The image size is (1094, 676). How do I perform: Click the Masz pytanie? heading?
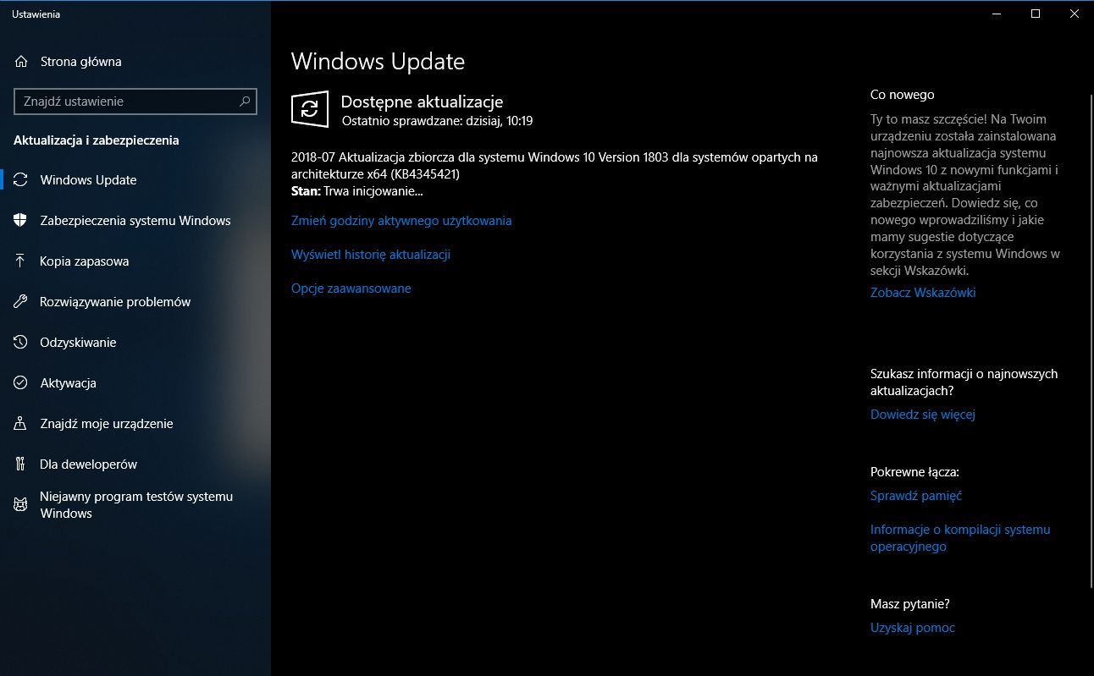coord(910,604)
